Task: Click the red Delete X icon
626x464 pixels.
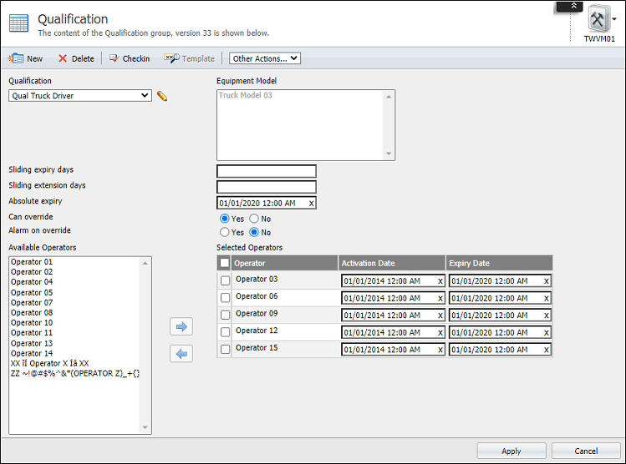Action: [x=63, y=58]
